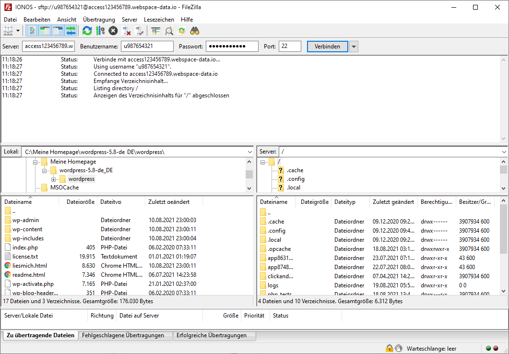Open the Server path dropdown

pos(504,152)
